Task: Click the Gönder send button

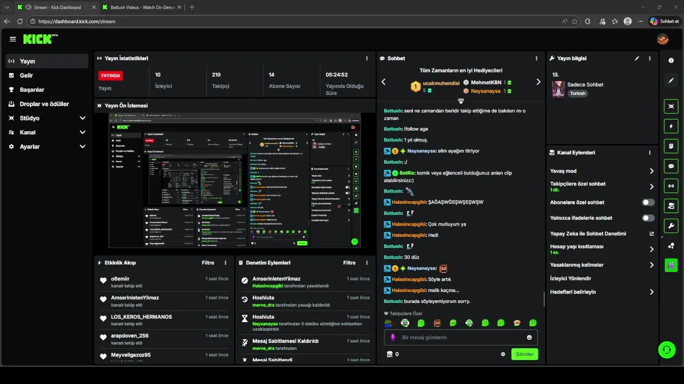Action: pos(525,354)
